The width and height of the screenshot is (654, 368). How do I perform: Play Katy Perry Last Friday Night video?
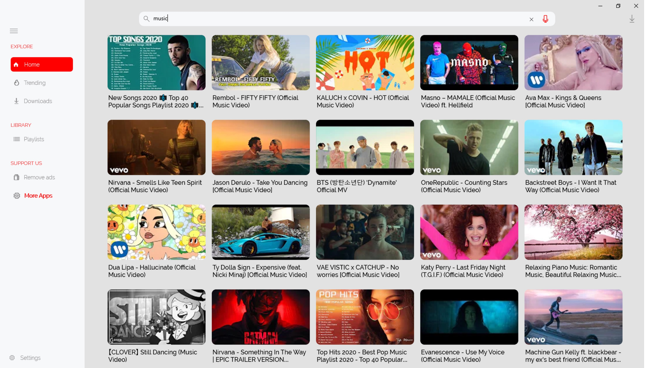pyautogui.click(x=469, y=232)
